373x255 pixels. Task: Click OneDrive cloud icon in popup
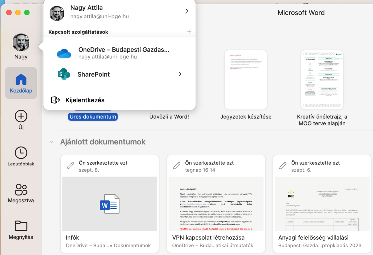[64, 53]
